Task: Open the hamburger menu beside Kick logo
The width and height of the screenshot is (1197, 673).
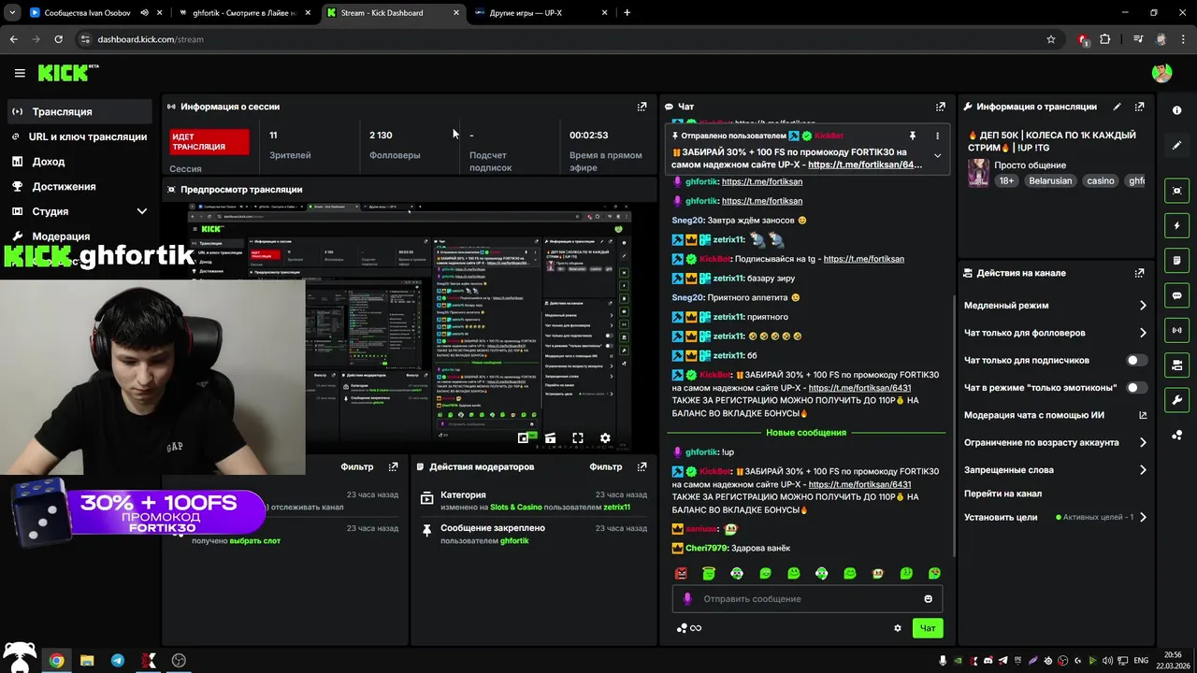Action: [20, 73]
